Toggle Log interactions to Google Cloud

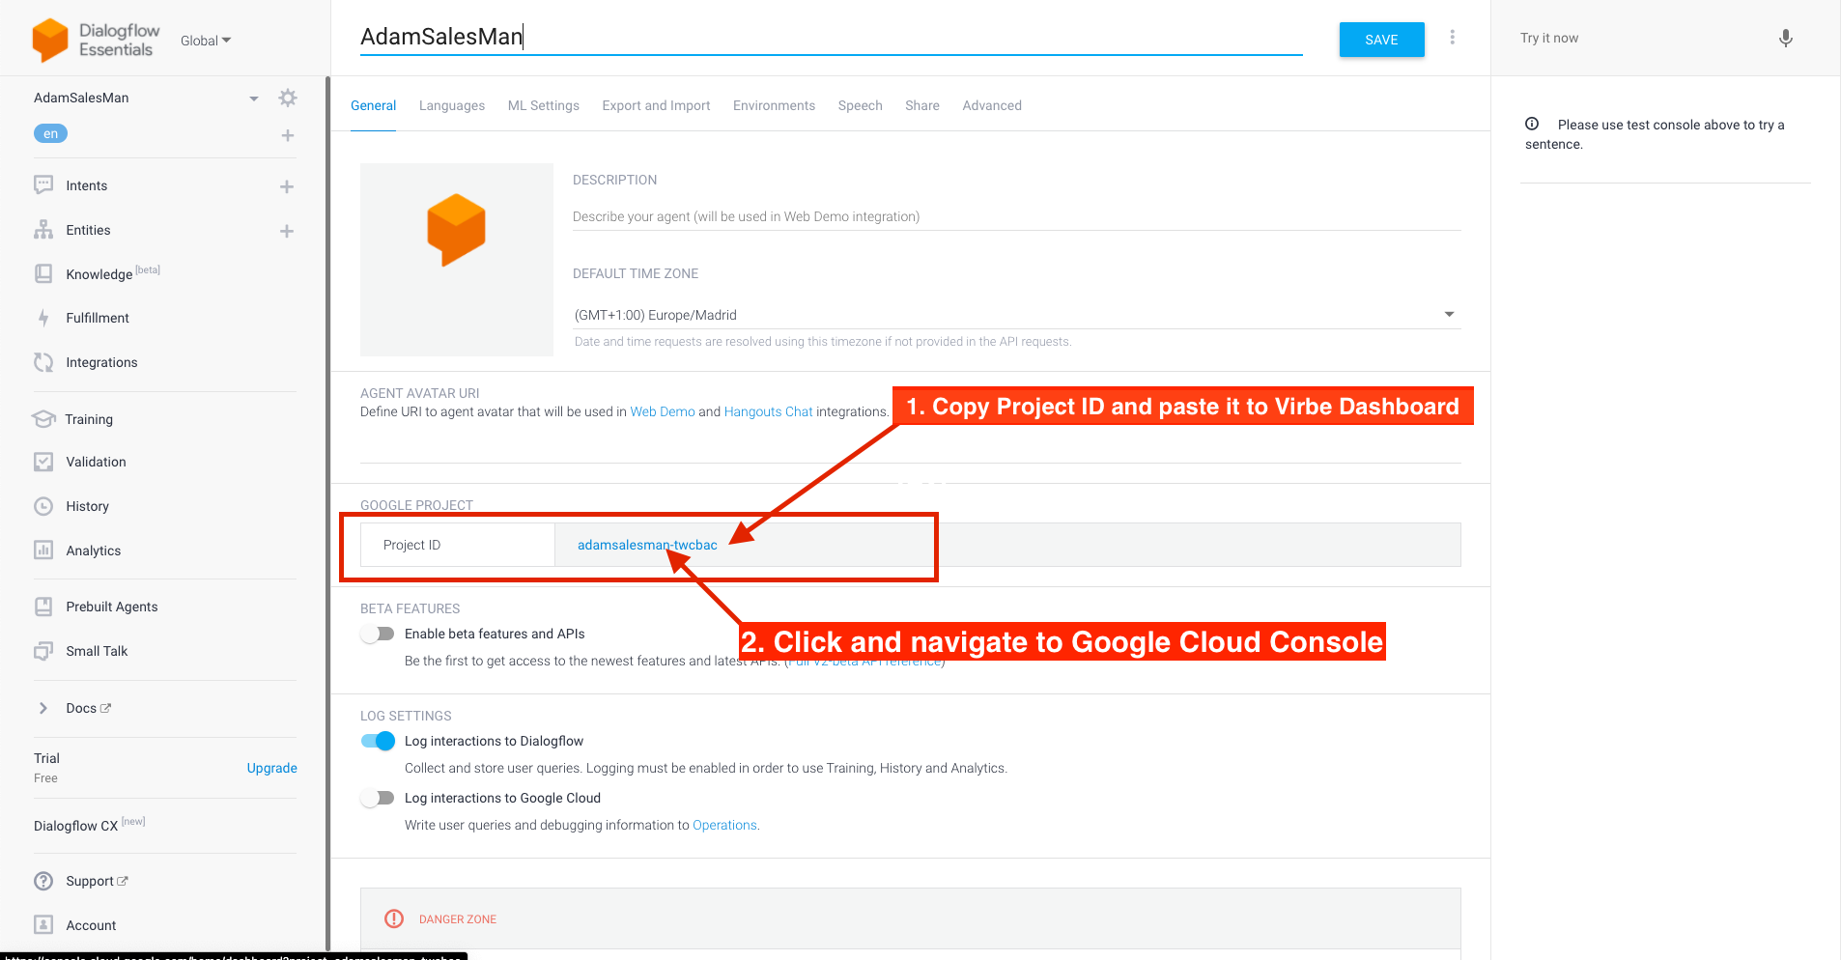pyautogui.click(x=378, y=798)
